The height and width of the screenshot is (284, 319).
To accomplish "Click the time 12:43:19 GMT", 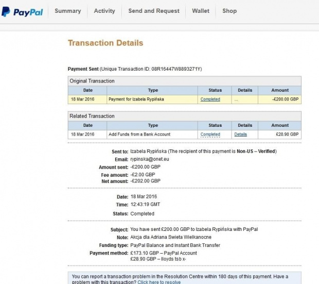I will point(145,204).
